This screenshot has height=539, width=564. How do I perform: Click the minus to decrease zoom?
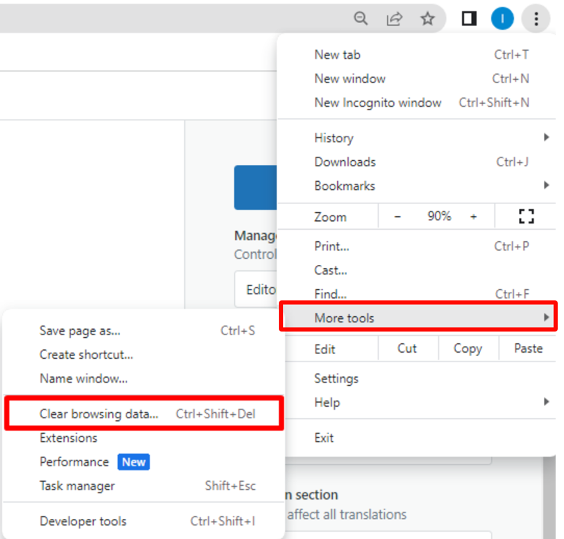tap(398, 216)
